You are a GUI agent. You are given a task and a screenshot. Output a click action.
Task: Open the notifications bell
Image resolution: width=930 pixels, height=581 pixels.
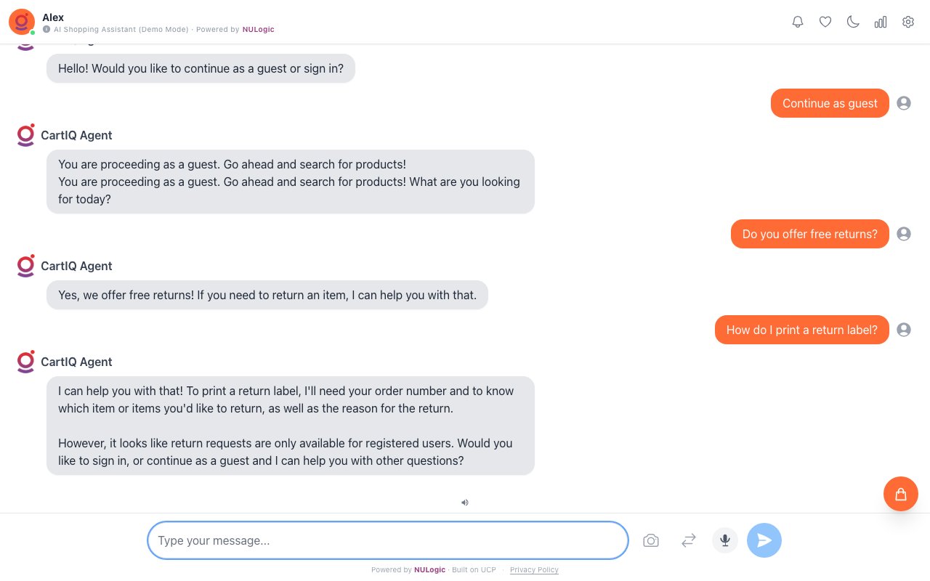798,22
